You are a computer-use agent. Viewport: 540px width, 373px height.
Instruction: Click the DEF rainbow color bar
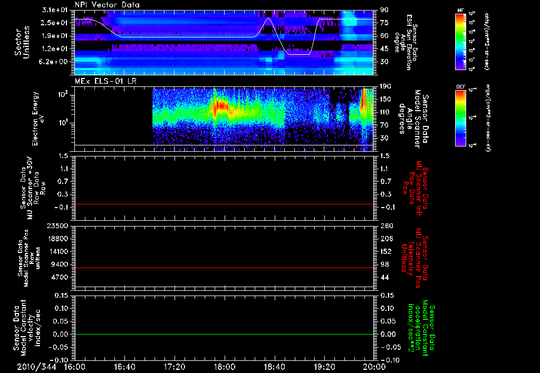coord(461,118)
